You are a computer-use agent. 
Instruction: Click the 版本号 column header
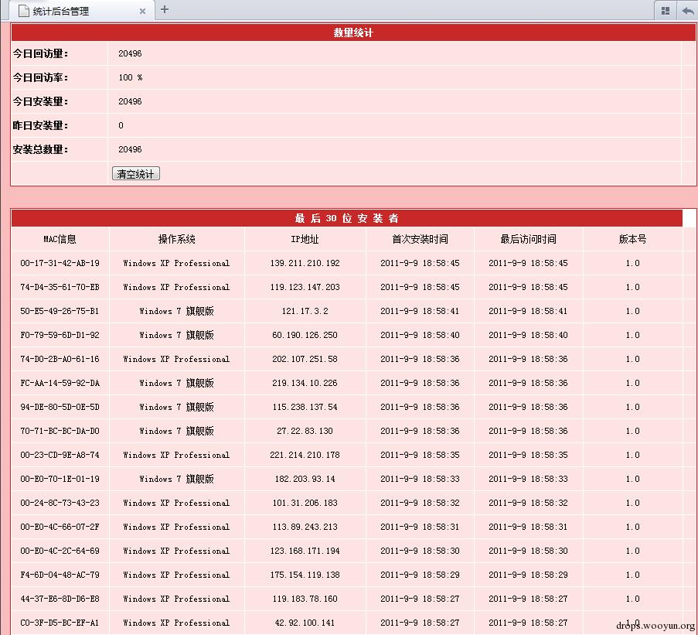(632, 239)
